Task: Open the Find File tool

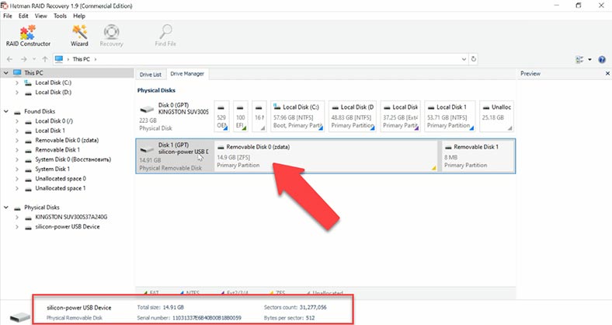Action: coord(165,36)
